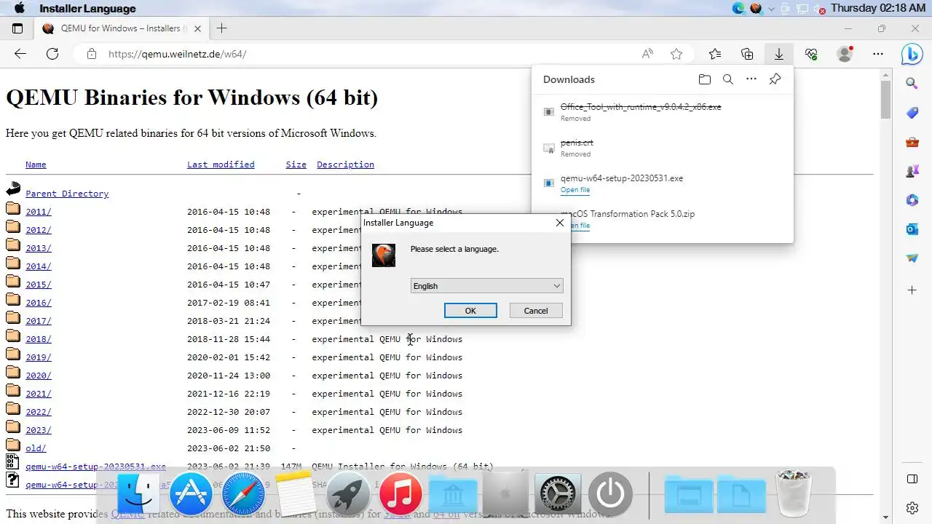Open sidebar search magnifier icon
The width and height of the screenshot is (932, 524).
point(912,83)
